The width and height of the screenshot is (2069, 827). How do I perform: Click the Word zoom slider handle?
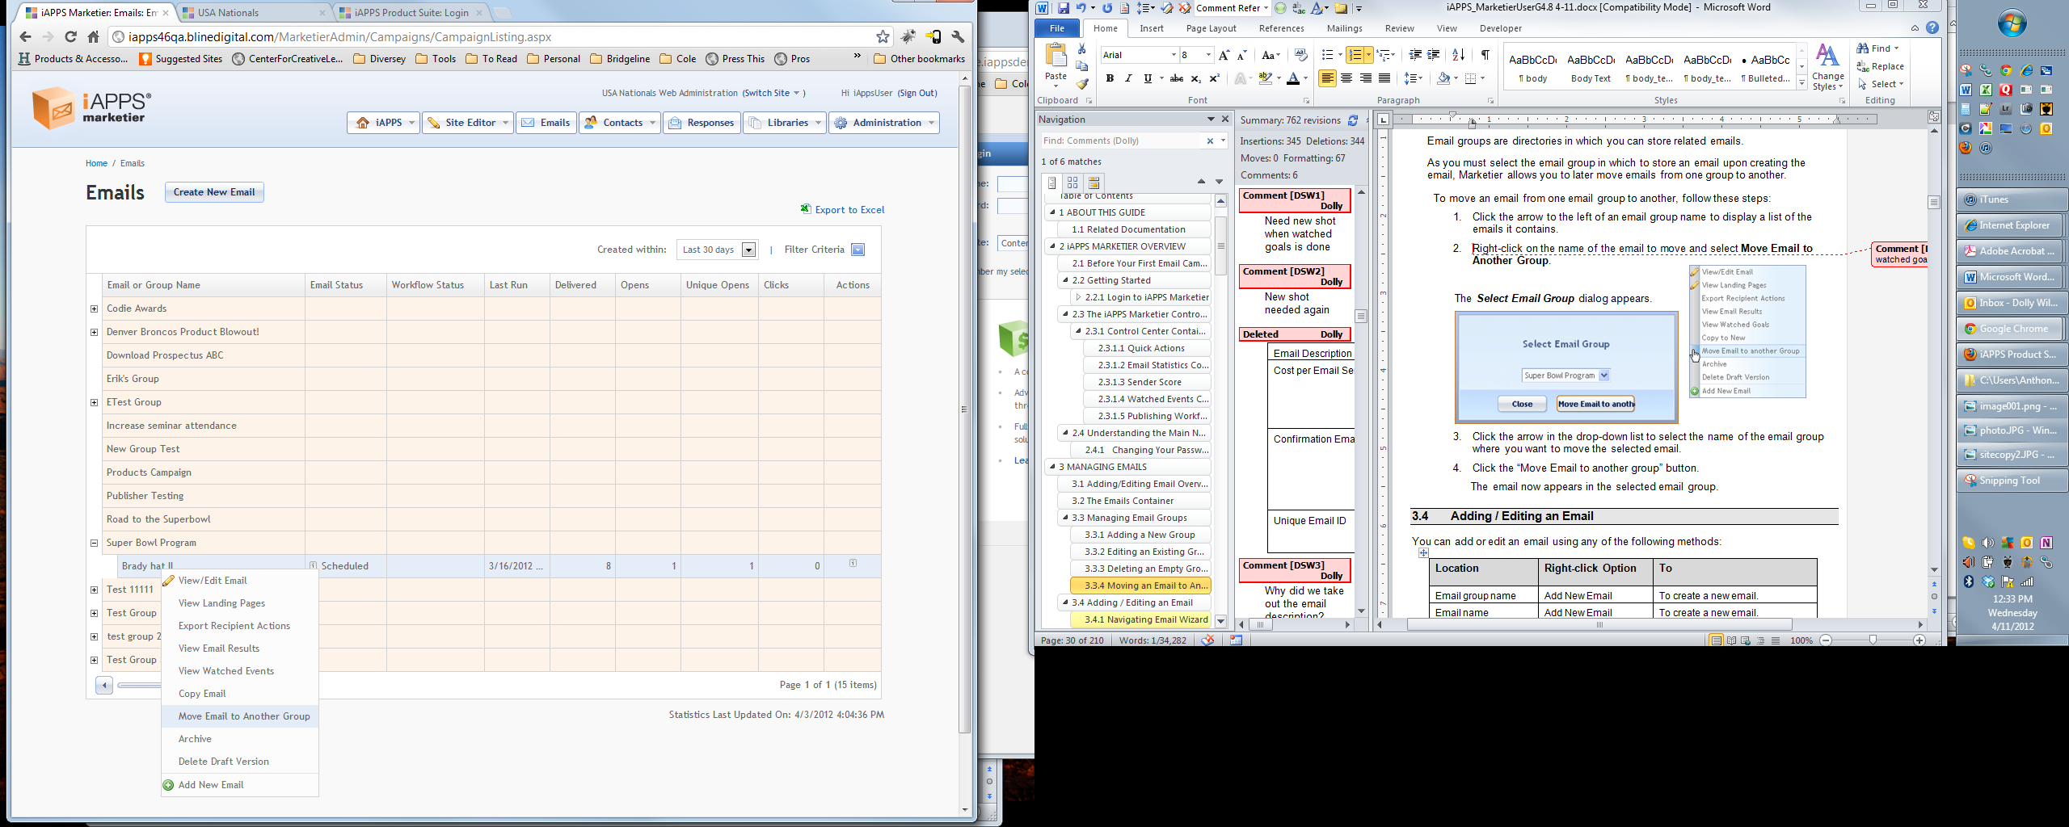1873,640
